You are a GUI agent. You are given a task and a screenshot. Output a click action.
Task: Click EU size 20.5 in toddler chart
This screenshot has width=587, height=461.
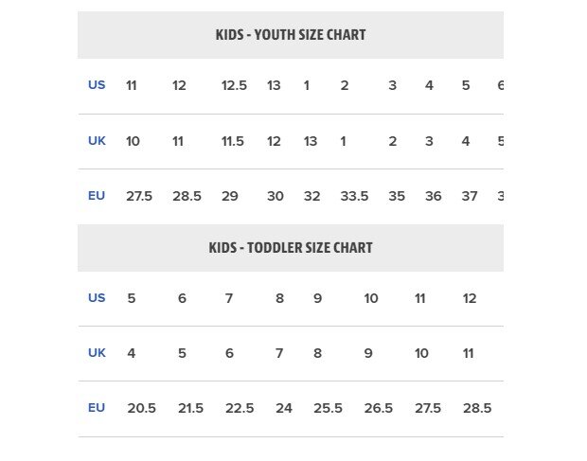pos(141,408)
